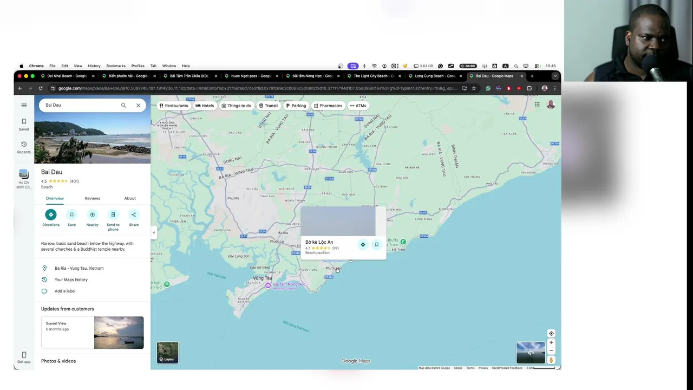This screenshot has height=390, width=693.
Task: Open the Apple menu
Action: point(22,66)
